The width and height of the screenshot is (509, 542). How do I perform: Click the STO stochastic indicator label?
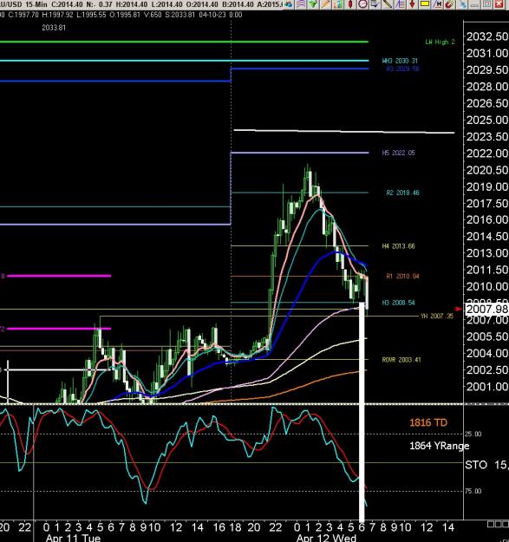tap(475, 465)
